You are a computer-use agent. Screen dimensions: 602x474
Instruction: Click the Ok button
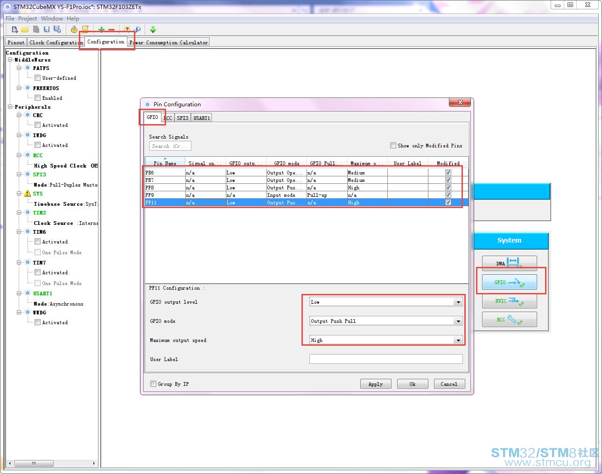(x=413, y=384)
